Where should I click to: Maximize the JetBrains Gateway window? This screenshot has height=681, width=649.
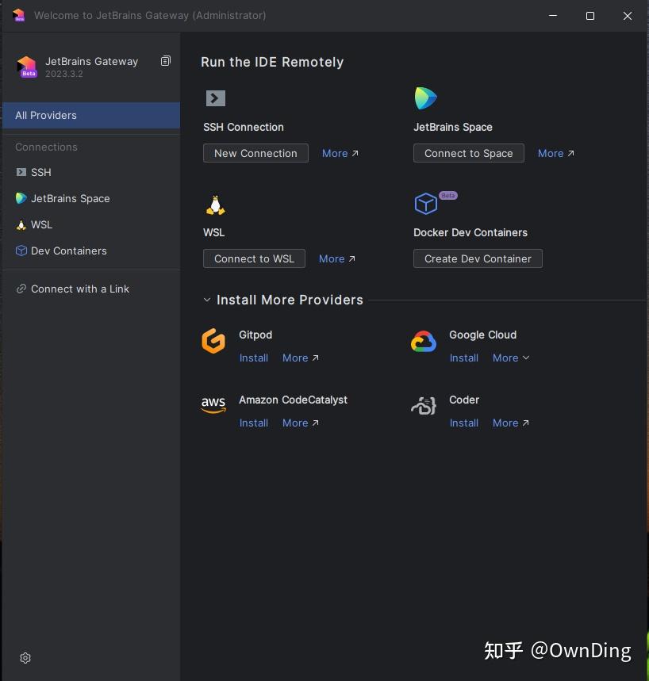589,16
